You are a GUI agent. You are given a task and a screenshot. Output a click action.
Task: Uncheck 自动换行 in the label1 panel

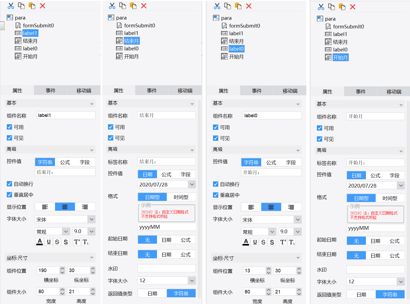pyautogui.click(x=9, y=184)
